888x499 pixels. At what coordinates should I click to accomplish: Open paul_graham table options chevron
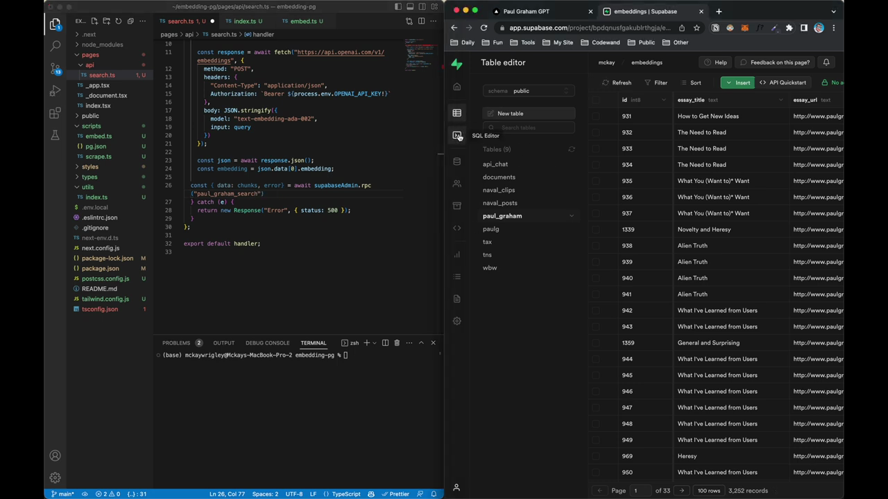point(572,216)
